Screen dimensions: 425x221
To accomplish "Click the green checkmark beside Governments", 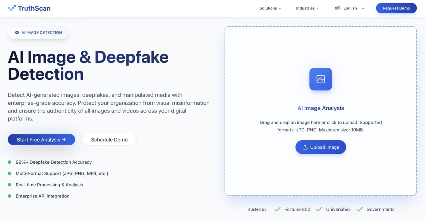I will coord(360,209).
